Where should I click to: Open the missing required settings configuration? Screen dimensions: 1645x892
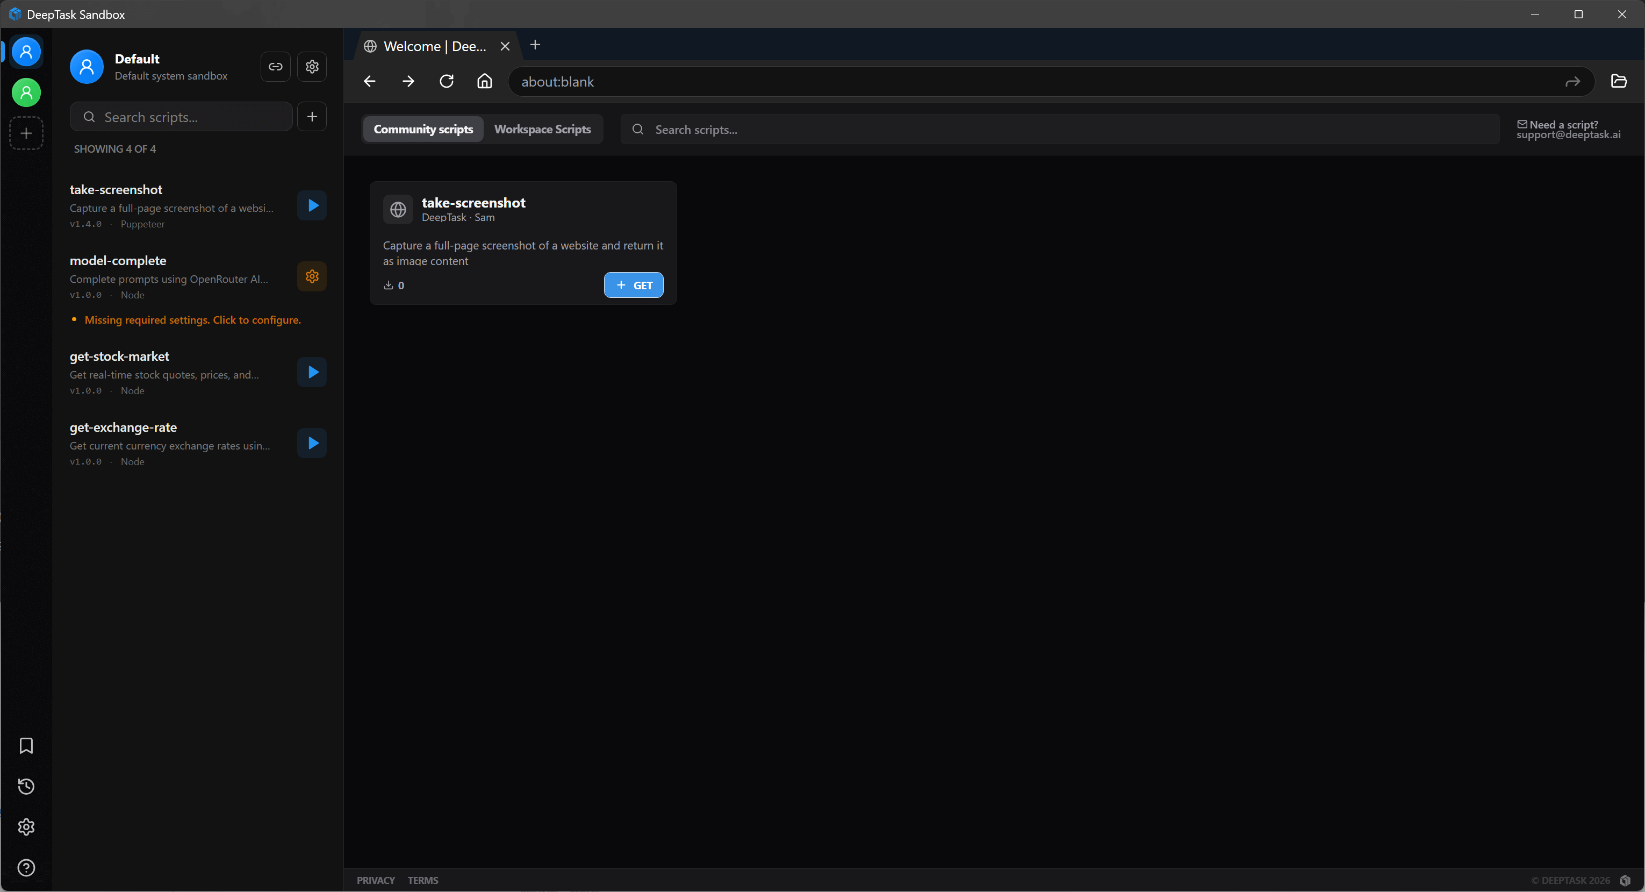[193, 319]
